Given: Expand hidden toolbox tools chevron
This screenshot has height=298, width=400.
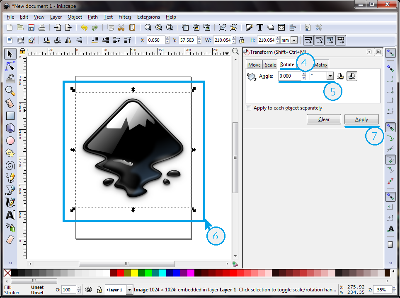Looking at the screenshot, I should coord(10,263).
